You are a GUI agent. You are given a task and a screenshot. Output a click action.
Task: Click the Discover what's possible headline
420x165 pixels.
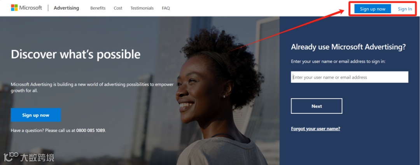click(75, 54)
